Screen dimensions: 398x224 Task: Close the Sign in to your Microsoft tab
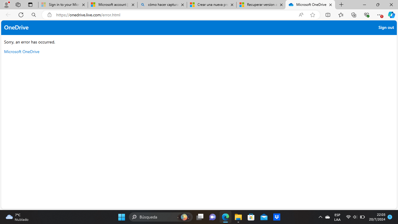[x=83, y=5]
